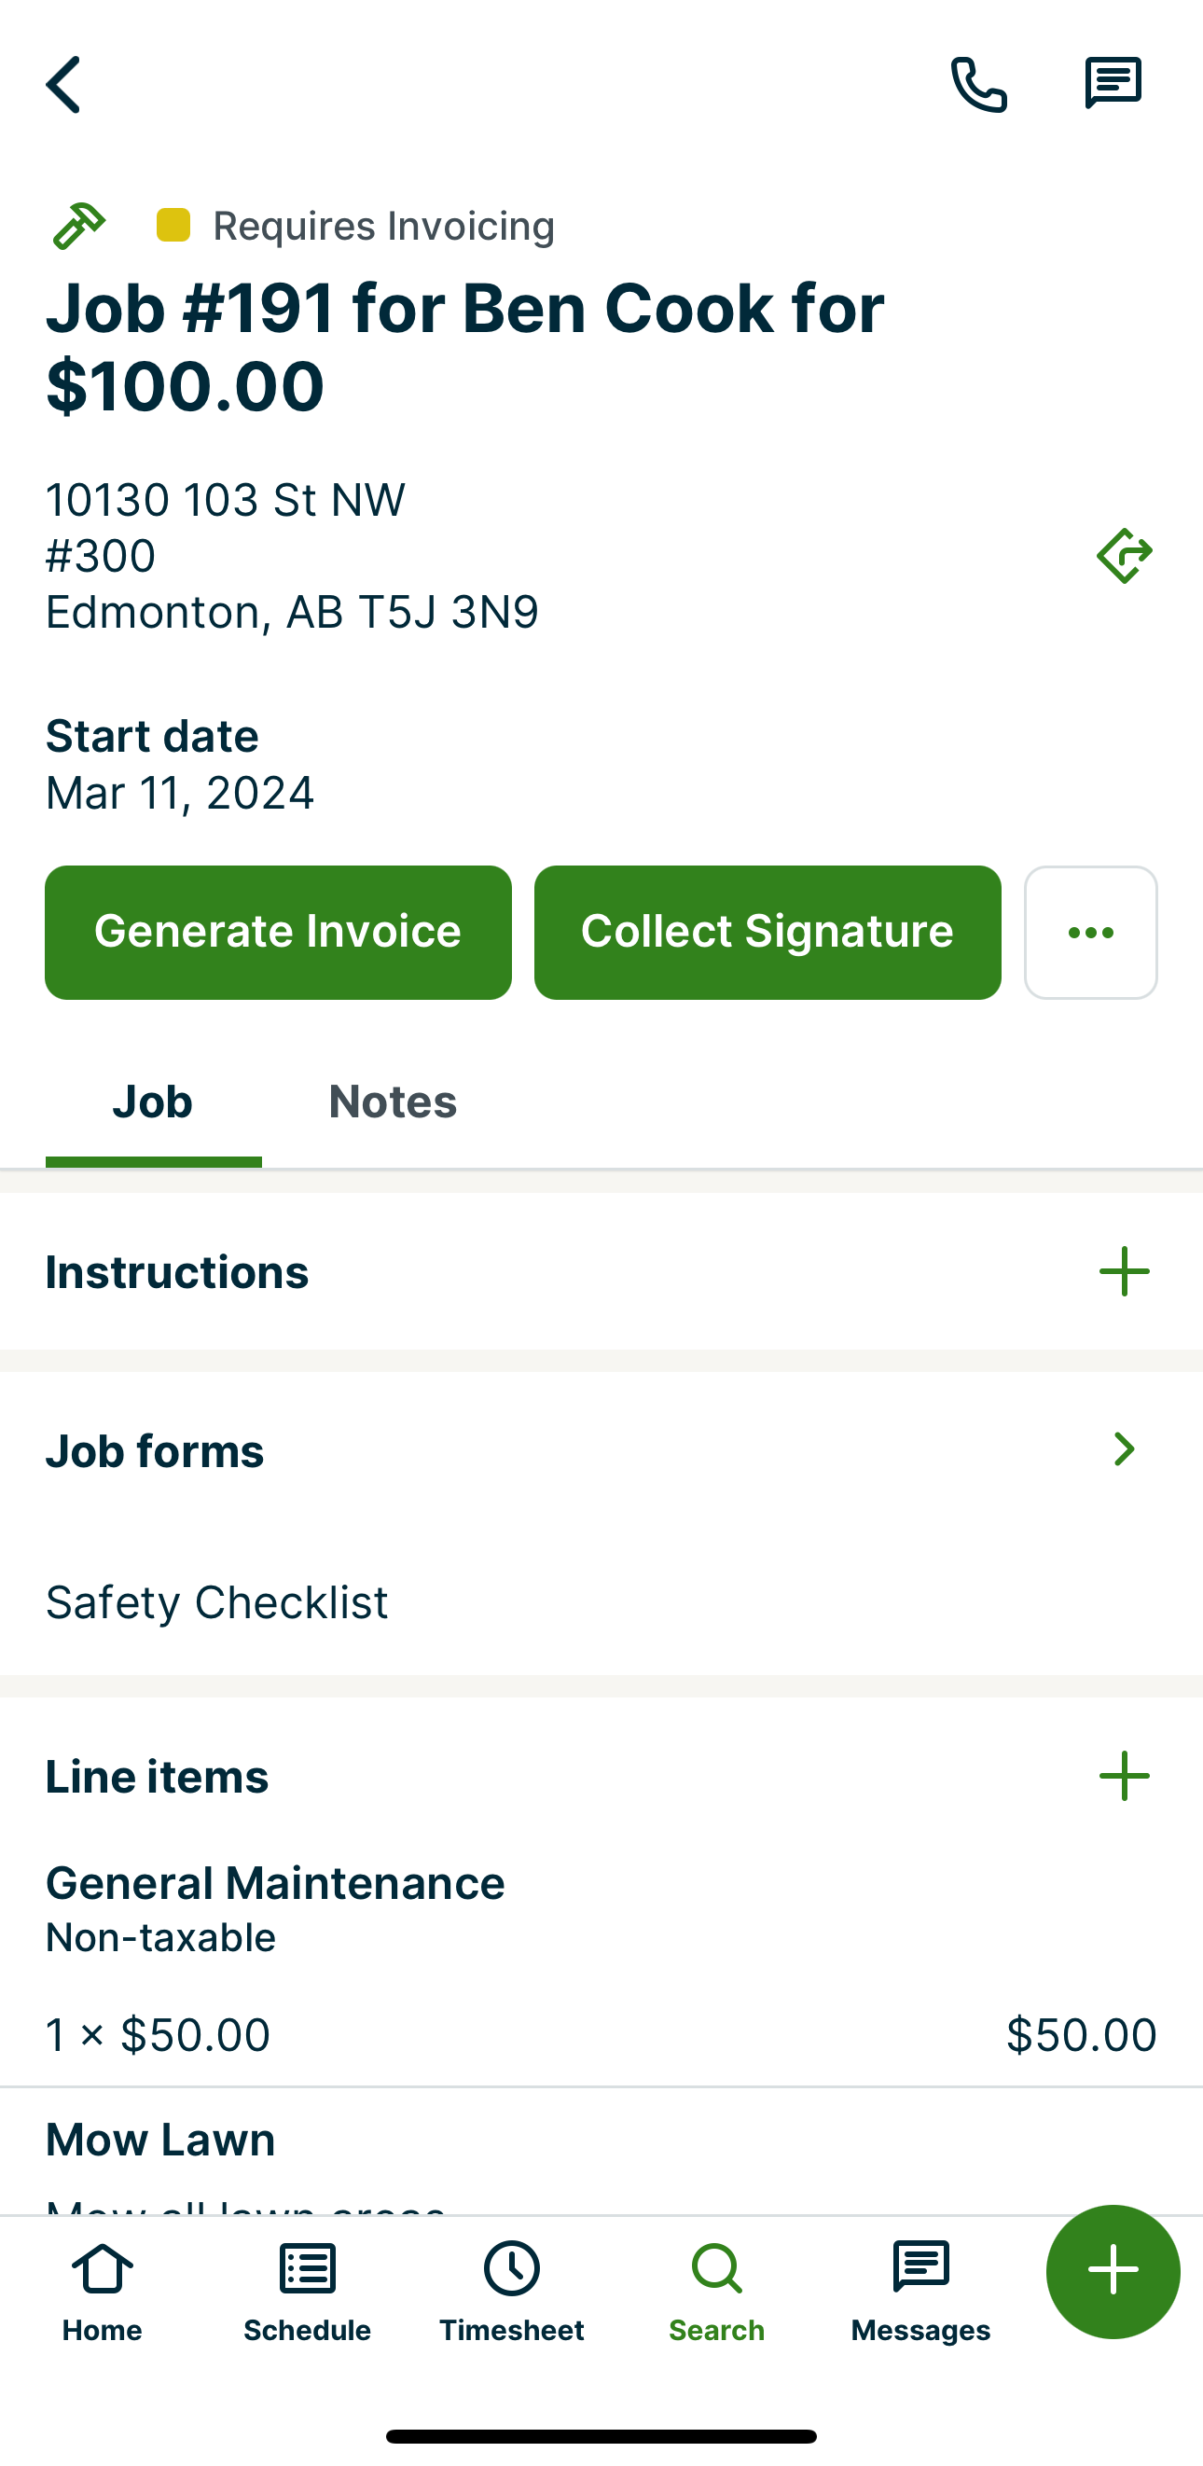Screen dimensions: 1203x2466
Task: Go to the Home tab
Action: [x=103, y=2290]
